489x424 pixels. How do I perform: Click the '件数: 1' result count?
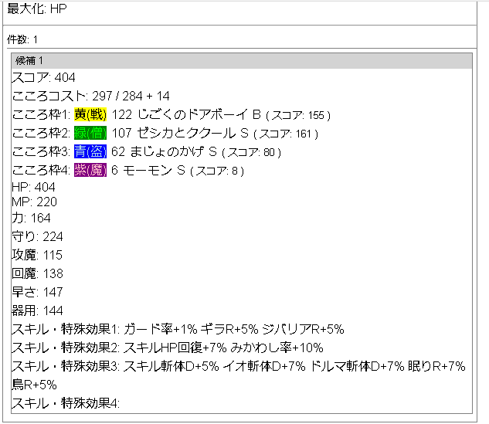click(x=22, y=39)
